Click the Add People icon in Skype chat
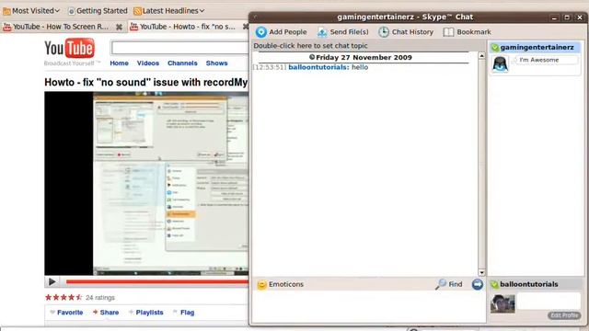The width and height of the screenshot is (589, 331). 261,32
